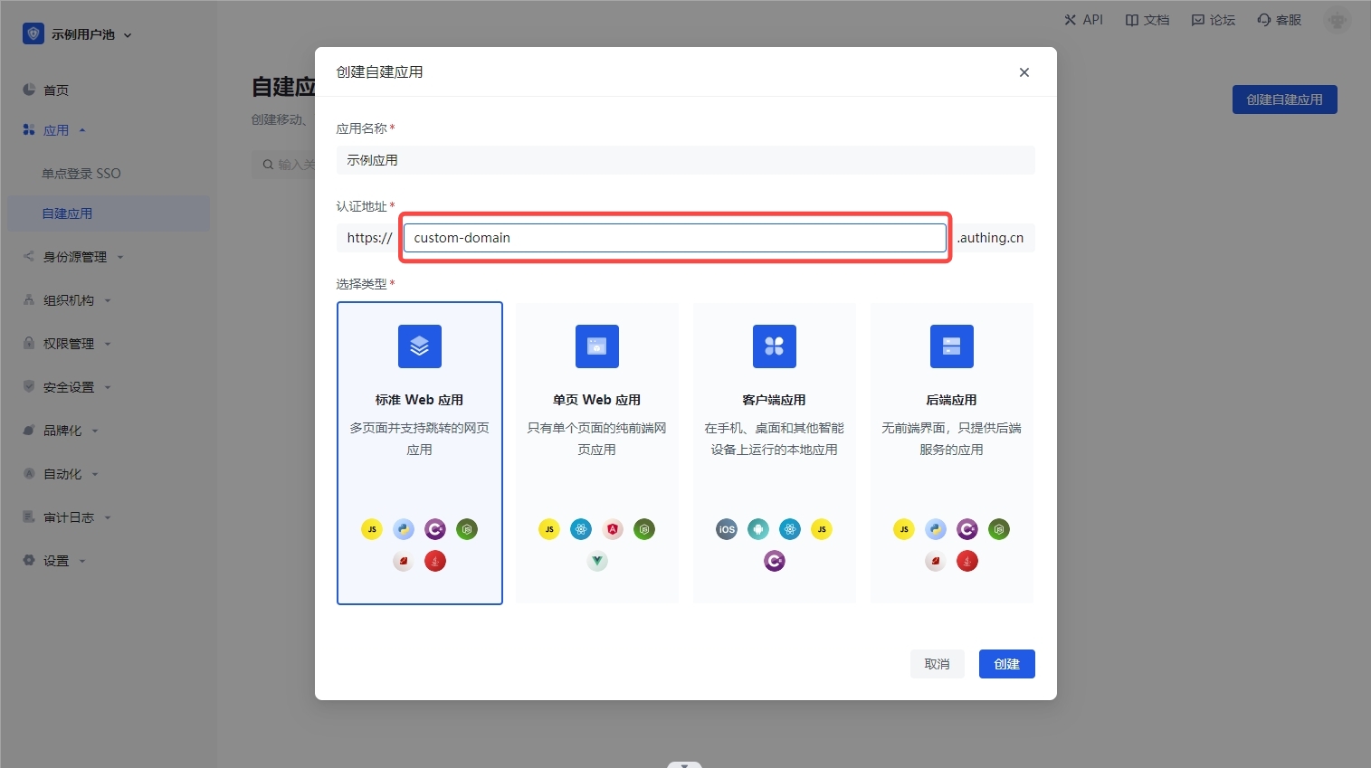Screen dimensions: 1371x768
Task: Choose the Single Page Web app card
Action: click(596, 452)
